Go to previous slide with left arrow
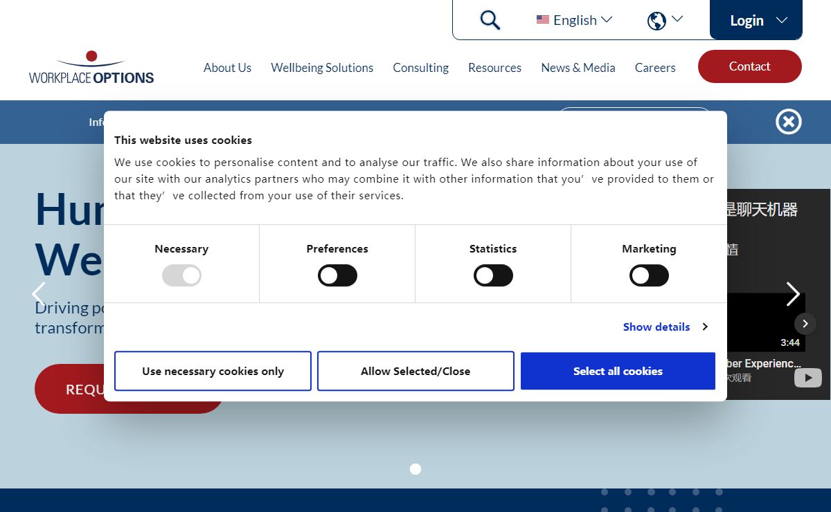This screenshot has height=512, width=831. pos(39,294)
